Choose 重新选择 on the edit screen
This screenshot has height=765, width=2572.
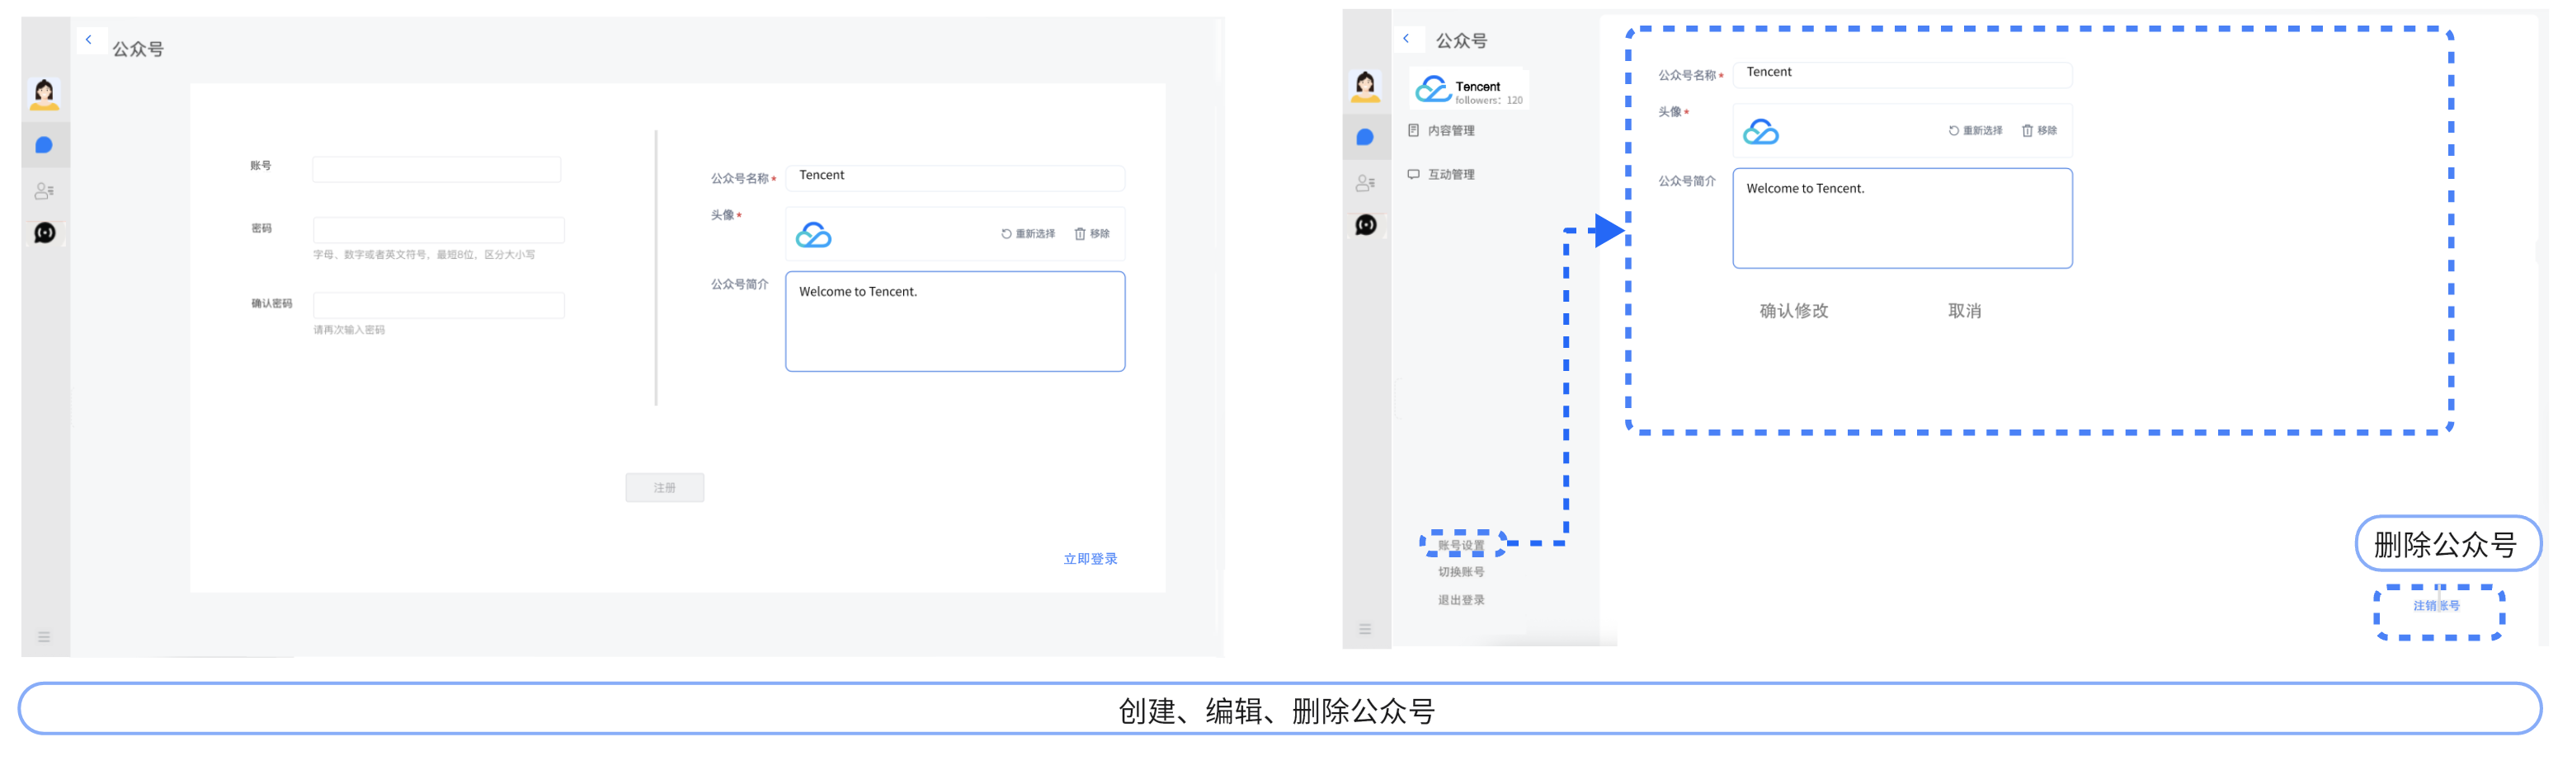[1976, 130]
